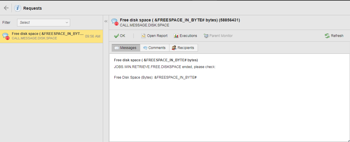Click the 09:56 AM timestamp
Viewport: 350px width, 142px height.
tap(93, 36)
